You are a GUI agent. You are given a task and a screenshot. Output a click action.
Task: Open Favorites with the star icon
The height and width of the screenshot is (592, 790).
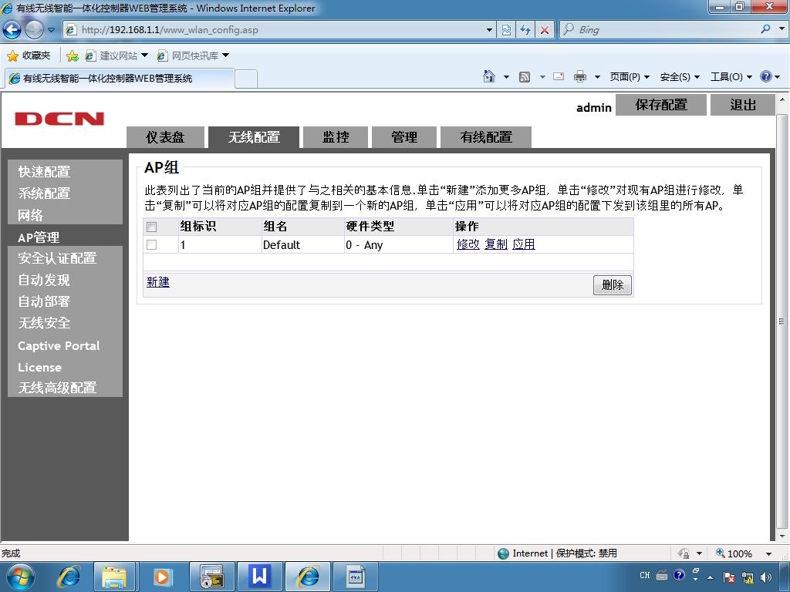(x=12, y=55)
